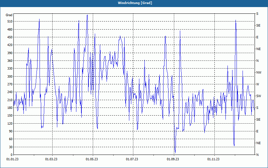The width and height of the screenshot is (268, 168).
Task: Click the NW compass label on right axis
Action: pos(259,73)
